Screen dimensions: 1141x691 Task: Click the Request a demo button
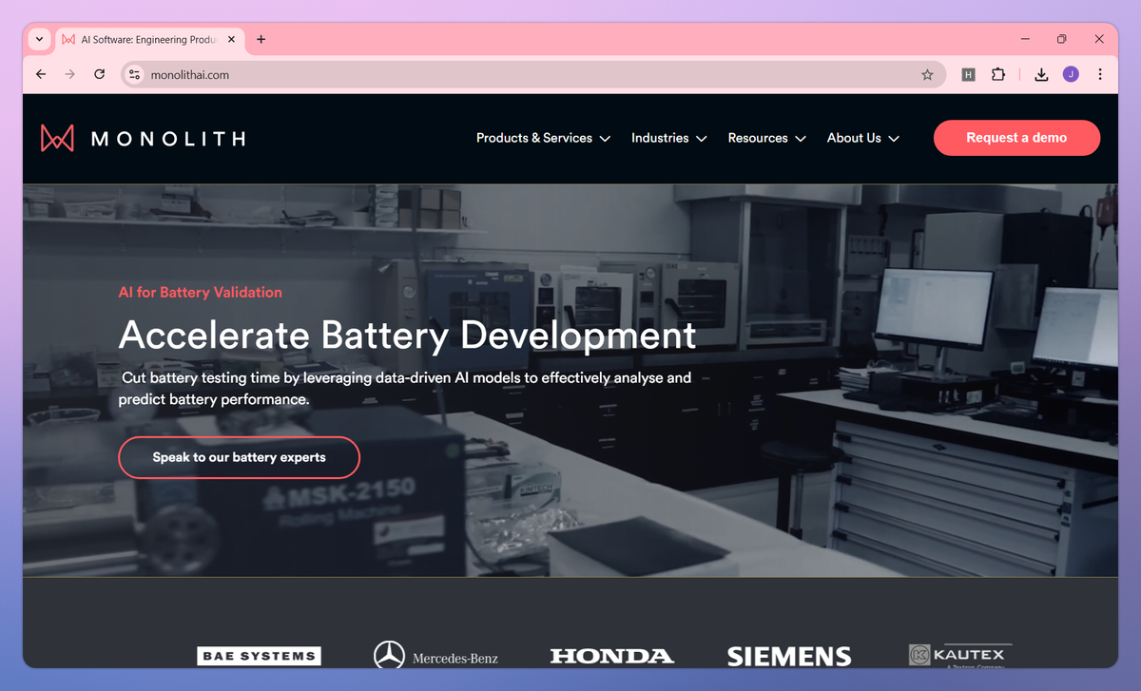(x=1016, y=138)
